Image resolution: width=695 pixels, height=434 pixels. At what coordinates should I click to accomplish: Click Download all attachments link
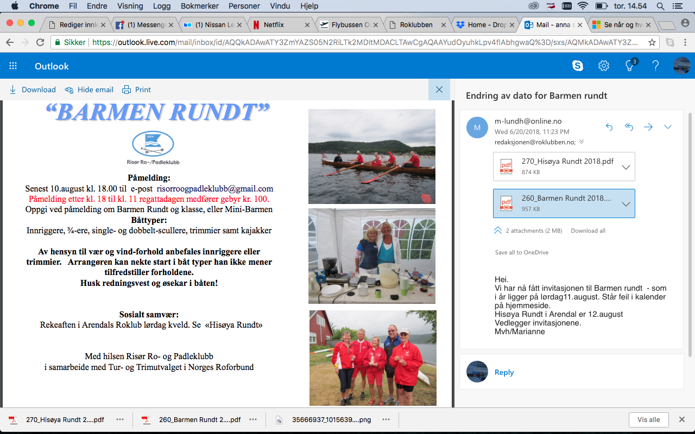[x=588, y=231]
